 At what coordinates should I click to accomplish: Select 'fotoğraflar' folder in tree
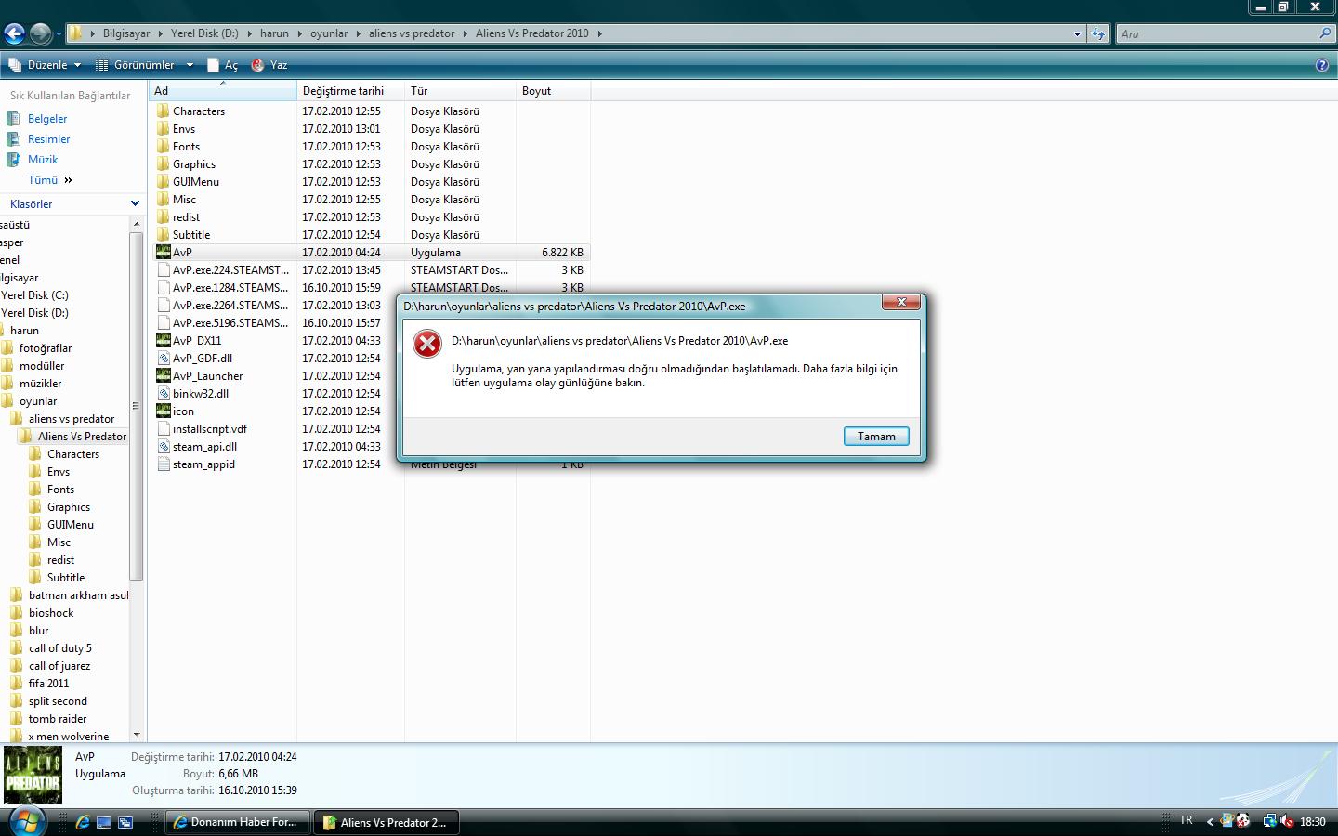(x=46, y=348)
